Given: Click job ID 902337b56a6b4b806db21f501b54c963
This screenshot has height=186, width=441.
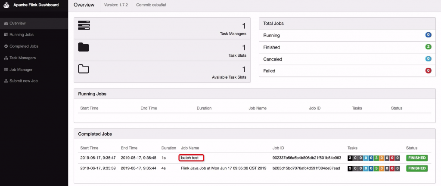Looking at the screenshot, I should click(x=307, y=158).
